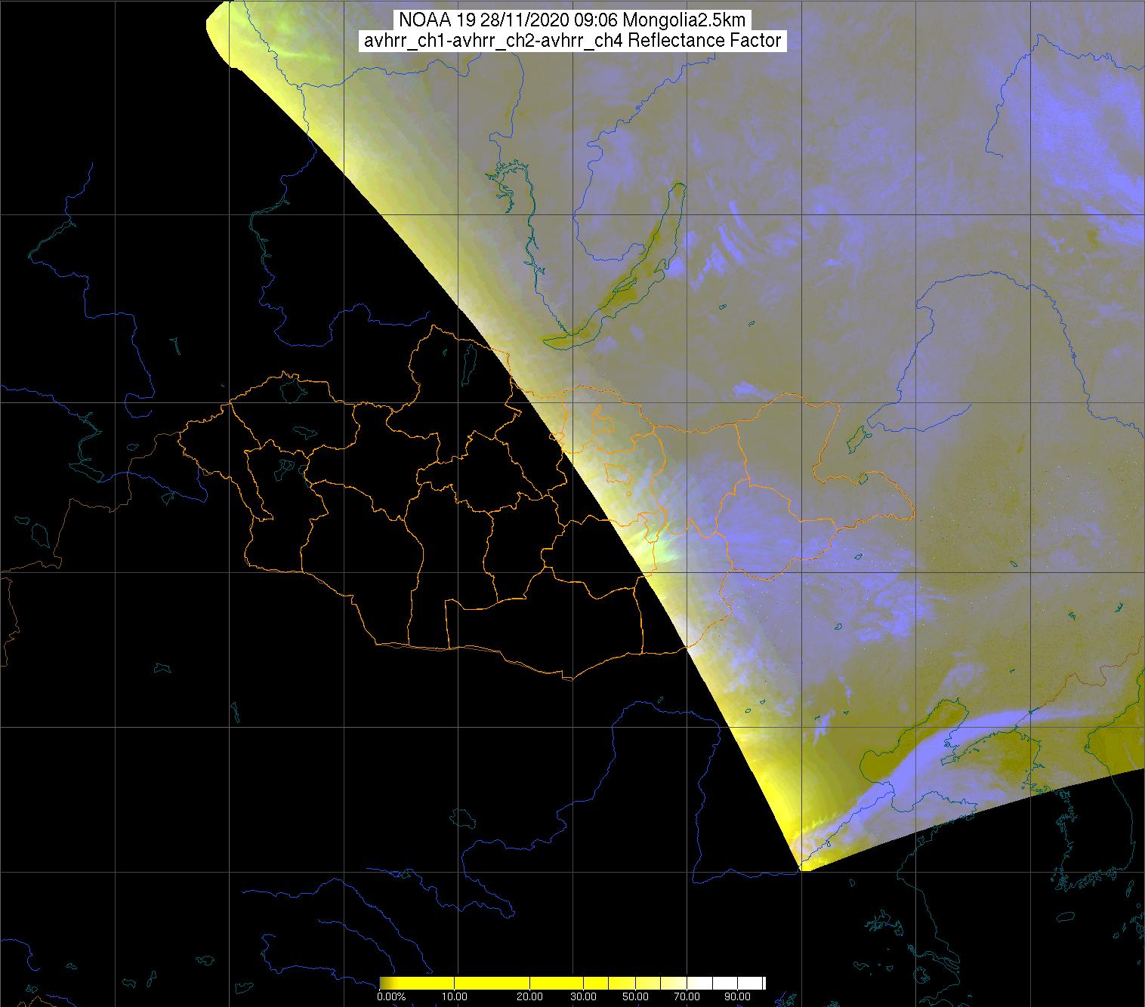The height and width of the screenshot is (1007, 1145).
Task: Click the "20.00" color scale label
Action: click(531, 998)
